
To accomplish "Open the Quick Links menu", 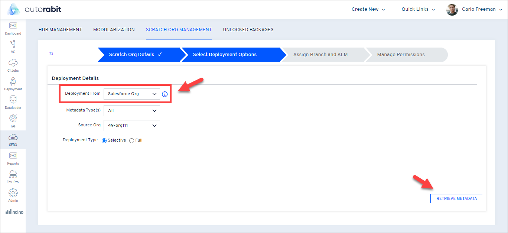I will [x=415, y=9].
